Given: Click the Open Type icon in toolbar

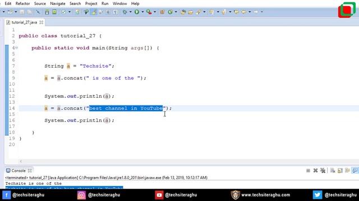Looking at the screenshot, I should pyautogui.click(x=183, y=12).
